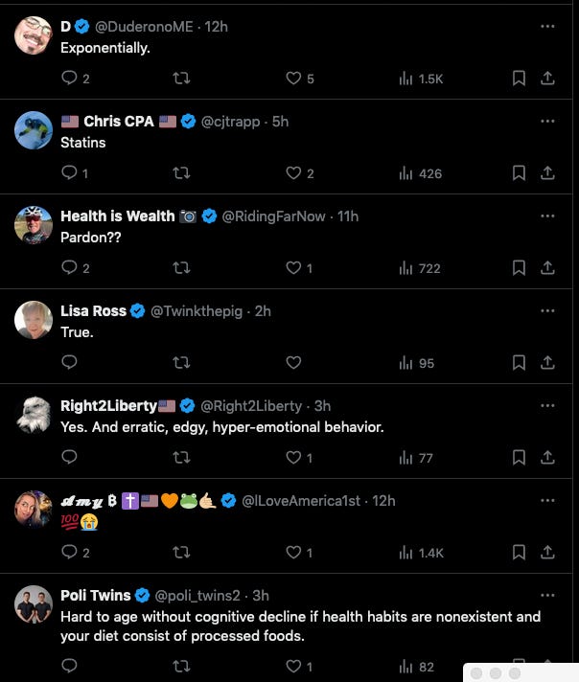Retweet Chris CPA's "Statins" tweet
The width and height of the screenshot is (579, 682).
(181, 173)
